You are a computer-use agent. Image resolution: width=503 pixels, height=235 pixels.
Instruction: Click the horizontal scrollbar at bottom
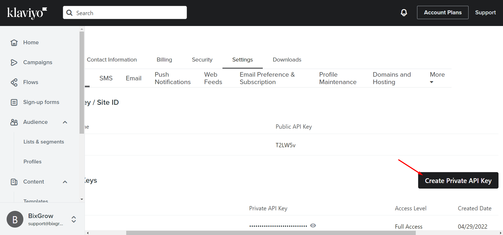(x=270, y=233)
